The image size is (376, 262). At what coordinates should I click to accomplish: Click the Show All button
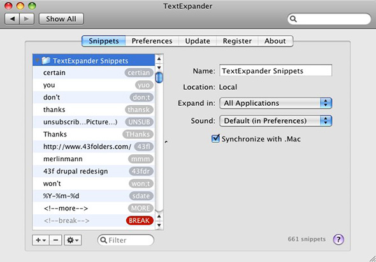(61, 19)
